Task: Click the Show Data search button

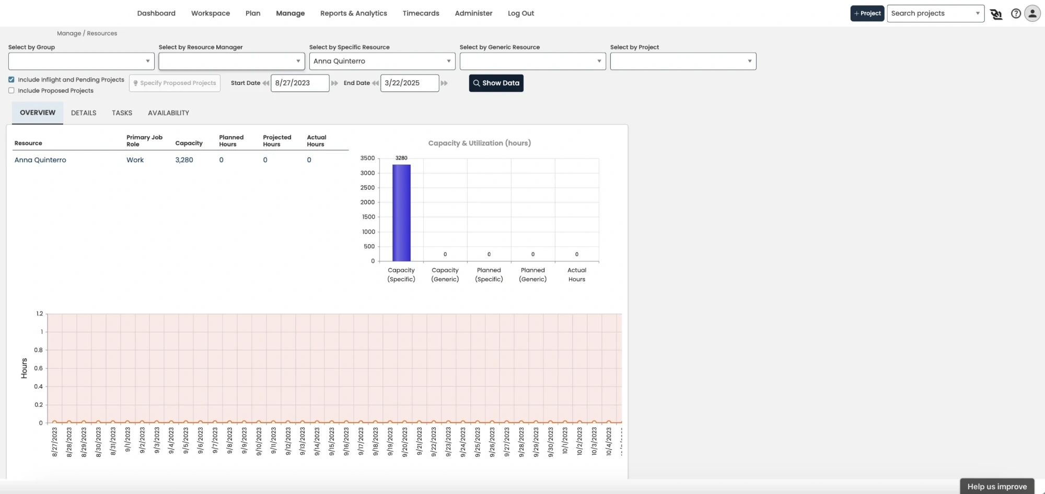Action: click(x=496, y=83)
